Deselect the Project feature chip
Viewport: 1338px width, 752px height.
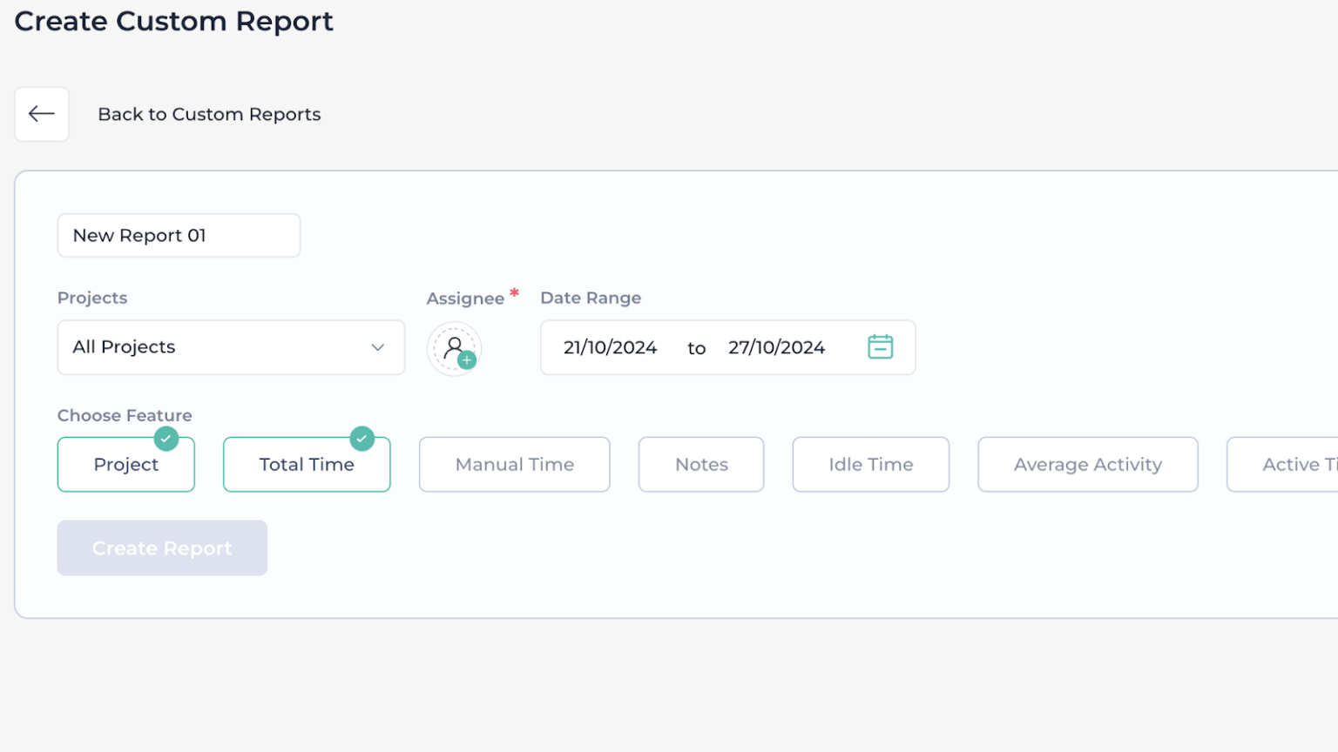coord(125,464)
